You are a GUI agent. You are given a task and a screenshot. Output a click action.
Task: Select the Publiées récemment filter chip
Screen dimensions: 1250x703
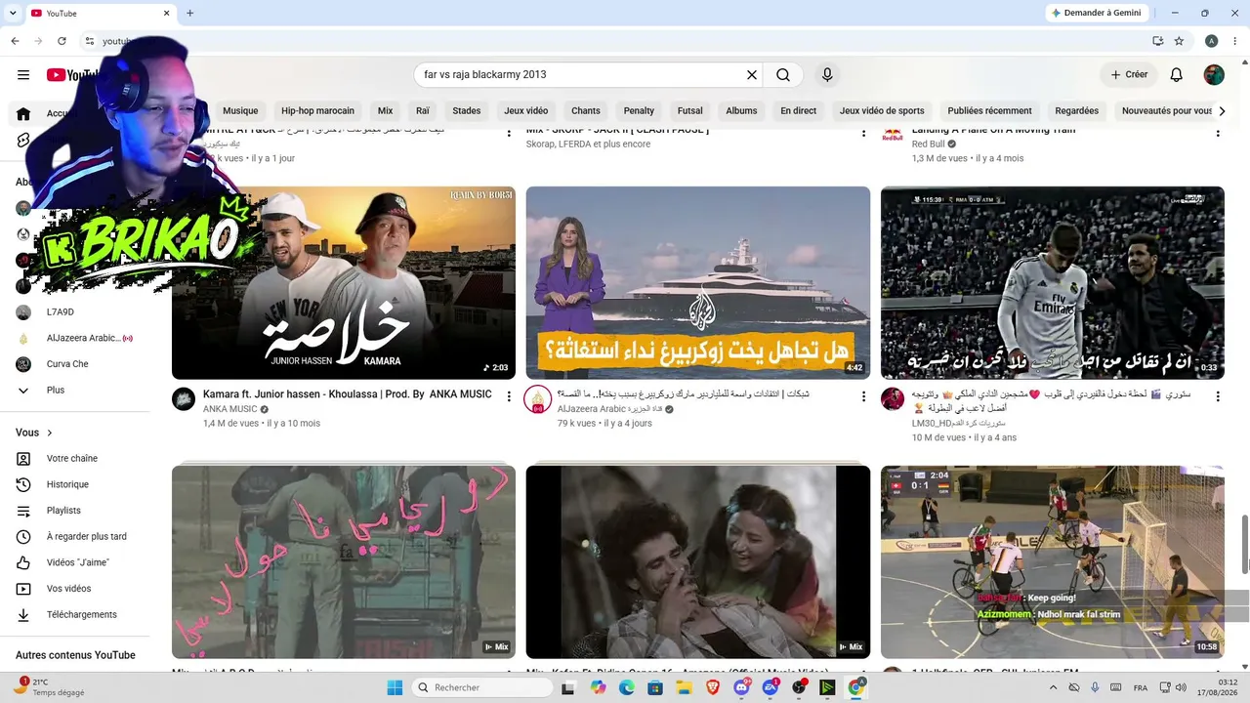click(x=989, y=111)
